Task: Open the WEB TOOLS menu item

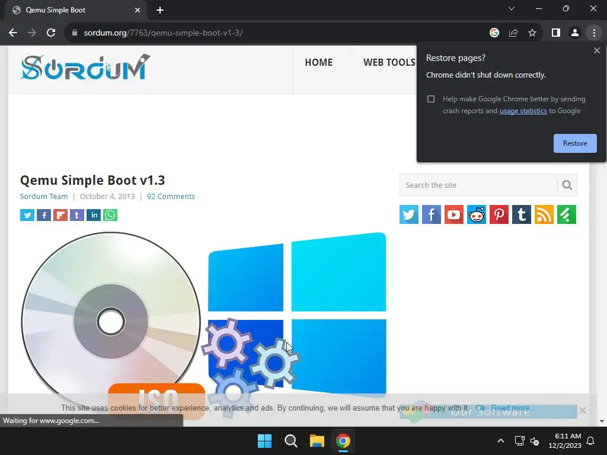Action: (389, 62)
